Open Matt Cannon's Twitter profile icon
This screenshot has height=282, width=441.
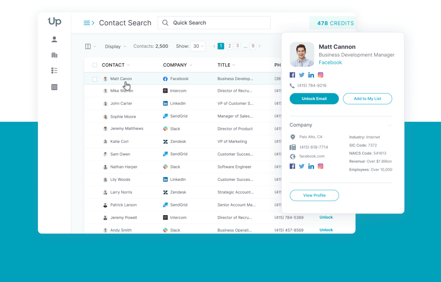[x=302, y=75]
